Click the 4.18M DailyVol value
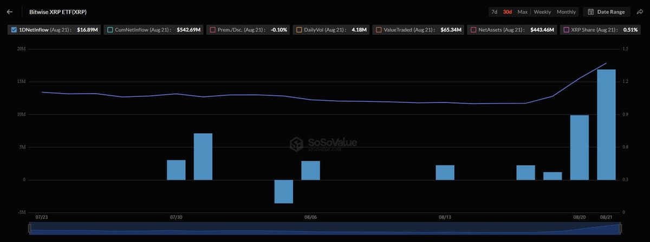This screenshot has width=650, height=242. click(x=360, y=30)
